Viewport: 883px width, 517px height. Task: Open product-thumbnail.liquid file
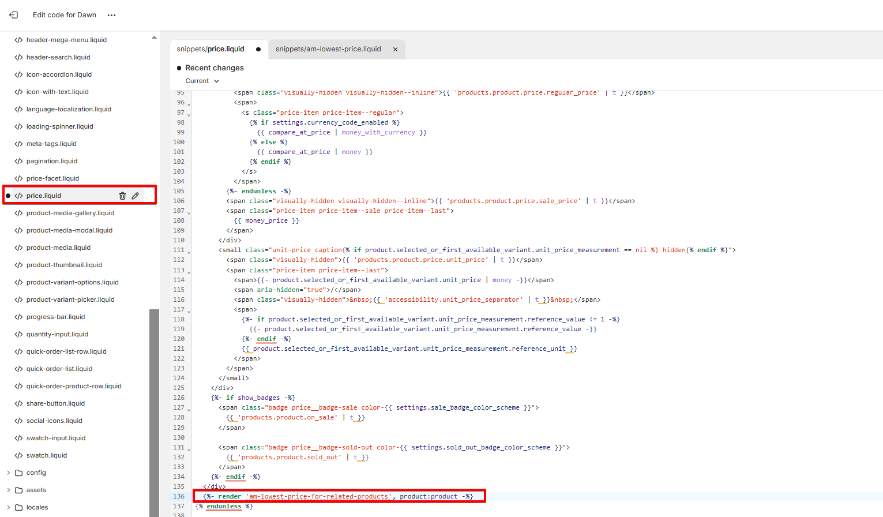click(x=64, y=265)
